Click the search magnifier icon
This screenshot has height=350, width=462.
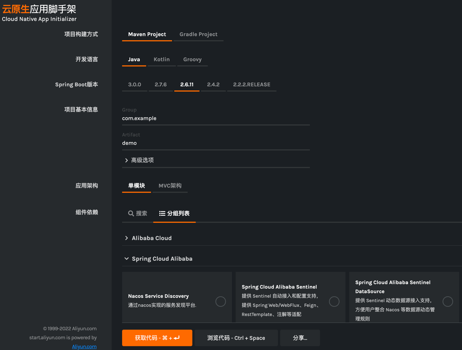[131, 213]
